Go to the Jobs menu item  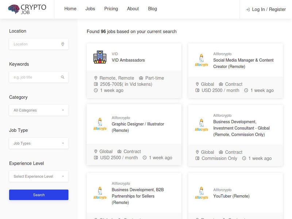point(90,9)
